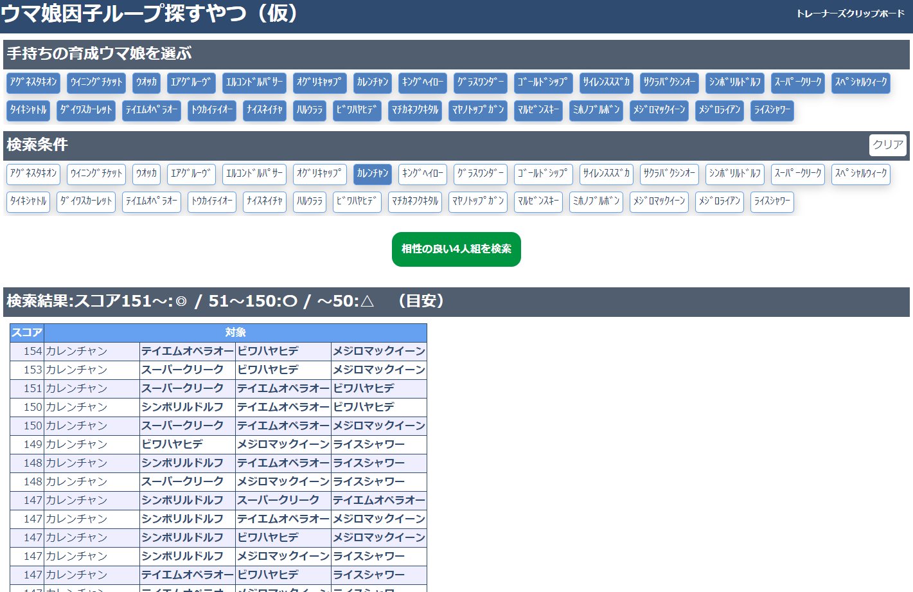Image resolution: width=913 pixels, height=592 pixels.
Task: Click the 154 score cell
Action: [x=27, y=352]
